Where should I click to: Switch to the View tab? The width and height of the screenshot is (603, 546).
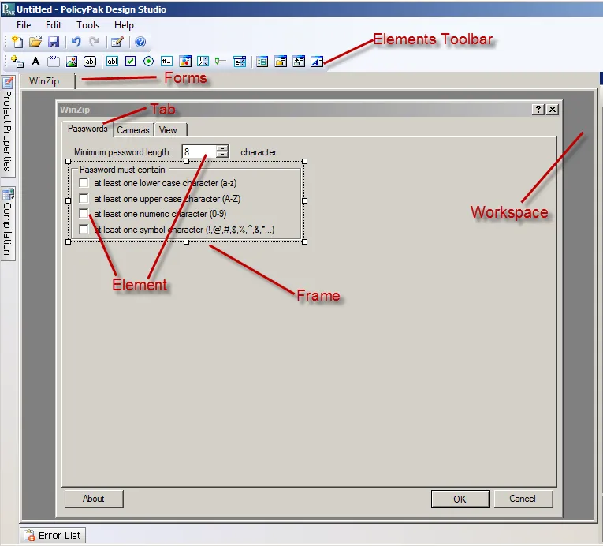tap(169, 130)
